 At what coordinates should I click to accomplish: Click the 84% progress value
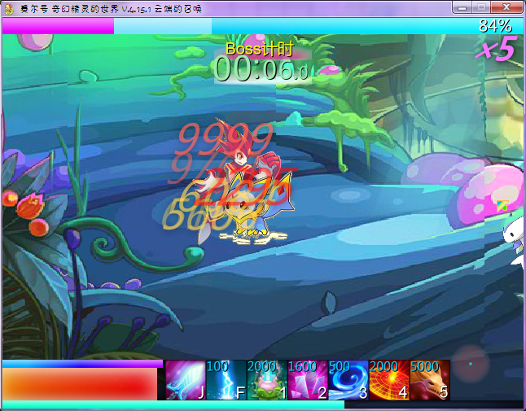coord(496,26)
